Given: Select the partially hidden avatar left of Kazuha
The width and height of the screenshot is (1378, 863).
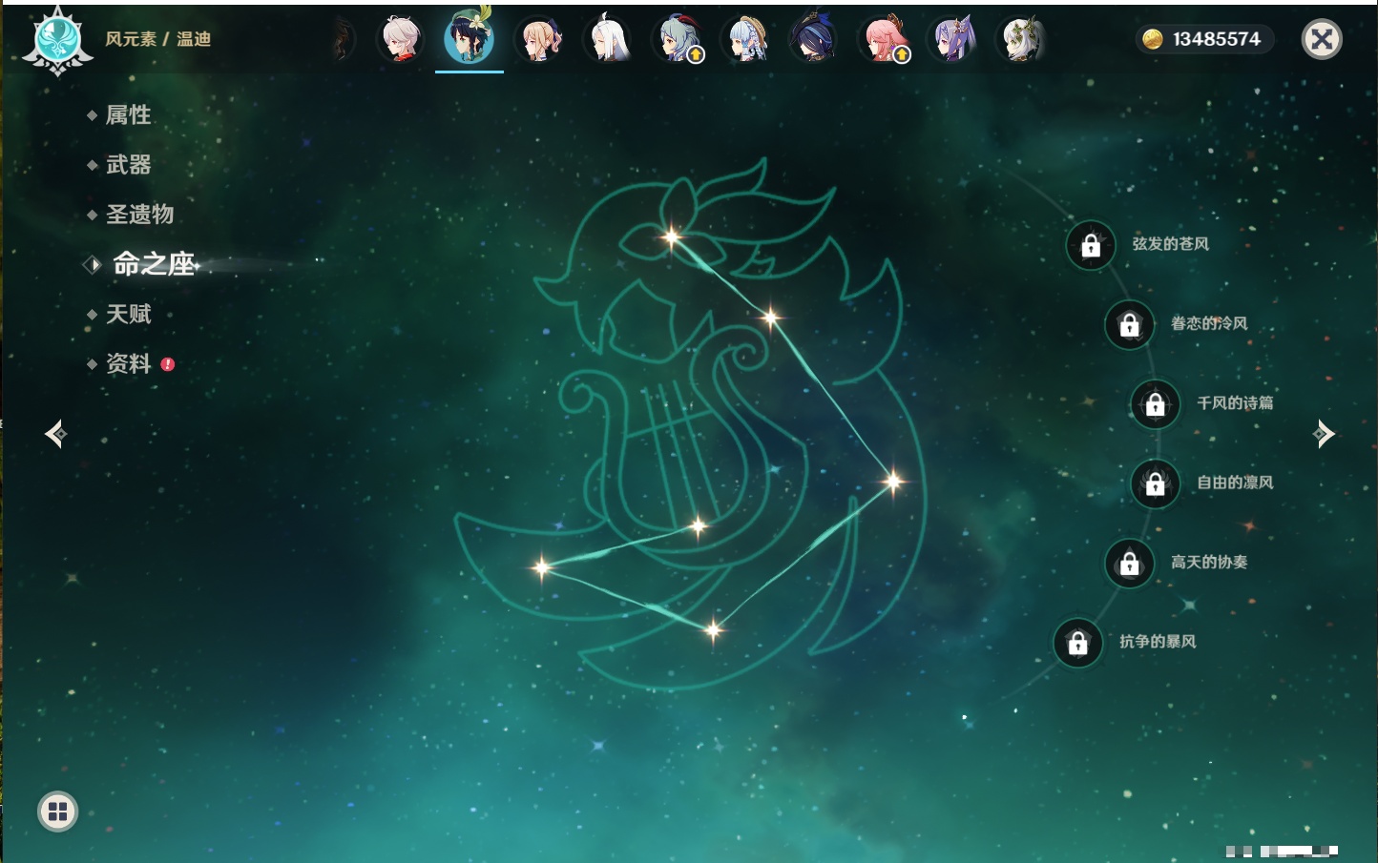Looking at the screenshot, I should [344, 39].
